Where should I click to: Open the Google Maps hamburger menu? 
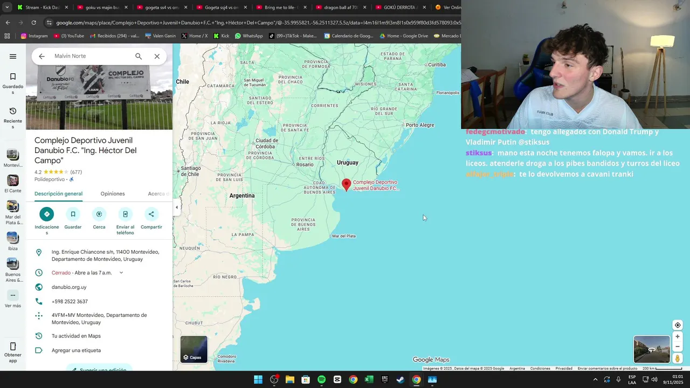point(13,56)
